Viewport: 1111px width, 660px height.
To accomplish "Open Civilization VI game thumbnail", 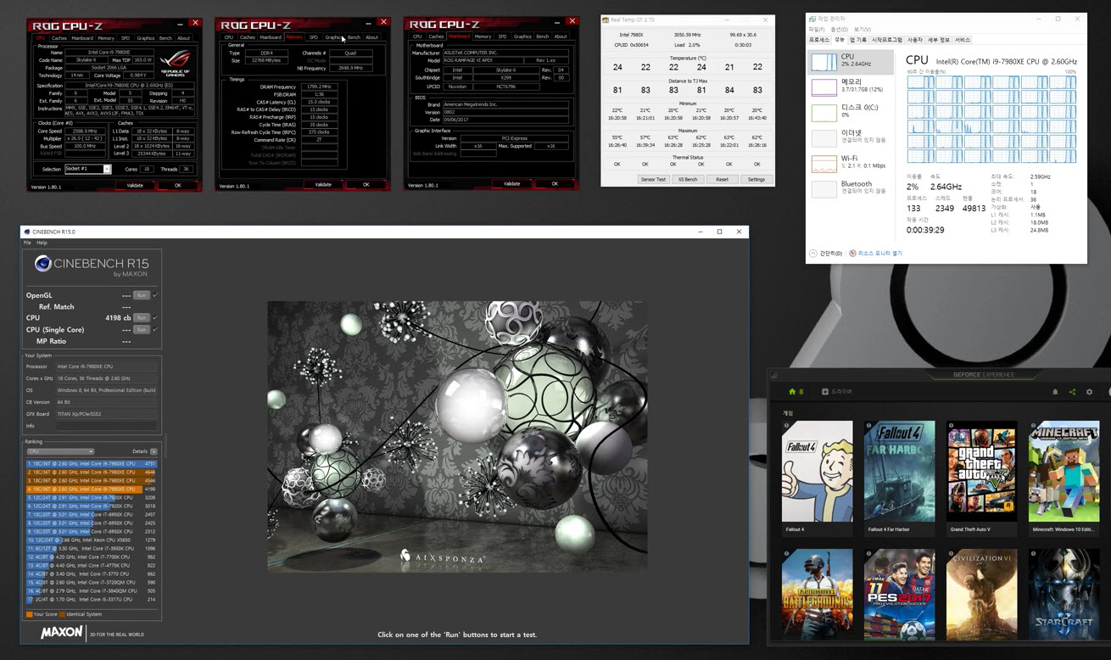I will [x=981, y=594].
